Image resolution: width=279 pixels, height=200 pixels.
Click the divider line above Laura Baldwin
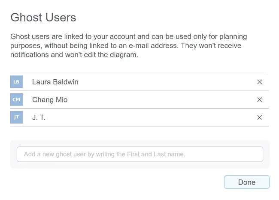coord(138,73)
